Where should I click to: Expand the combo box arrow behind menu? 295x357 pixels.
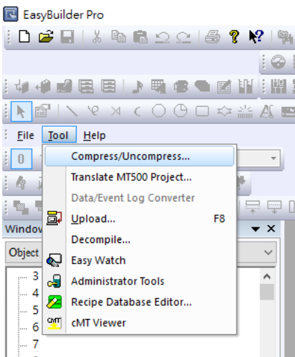click(x=274, y=158)
